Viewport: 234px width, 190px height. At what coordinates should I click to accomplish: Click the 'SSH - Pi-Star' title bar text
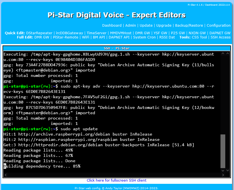tap(117, 48)
